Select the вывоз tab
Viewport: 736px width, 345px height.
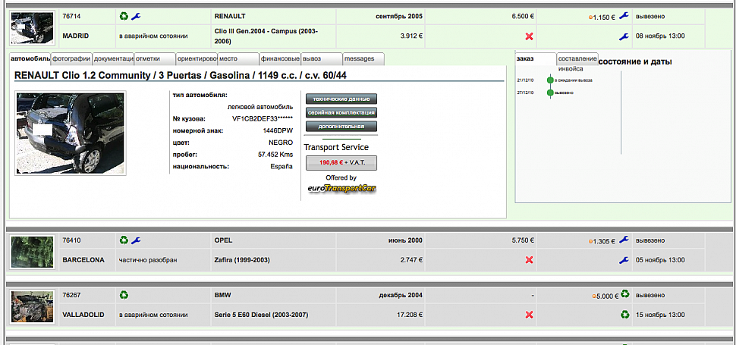[x=322, y=58]
